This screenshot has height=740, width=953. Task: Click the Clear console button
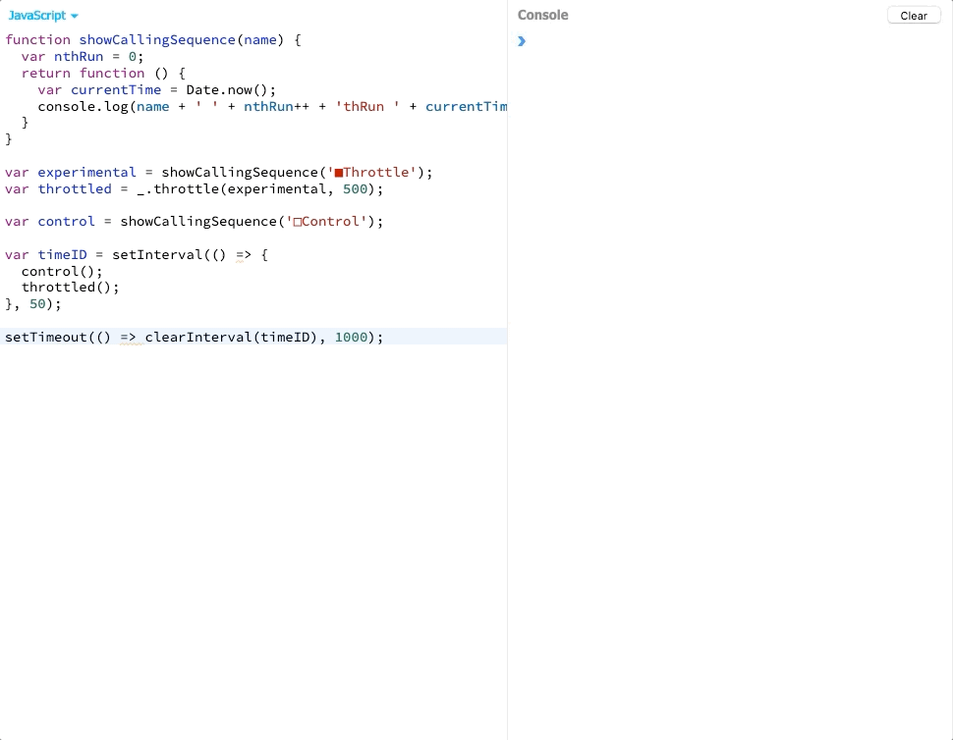(x=914, y=16)
